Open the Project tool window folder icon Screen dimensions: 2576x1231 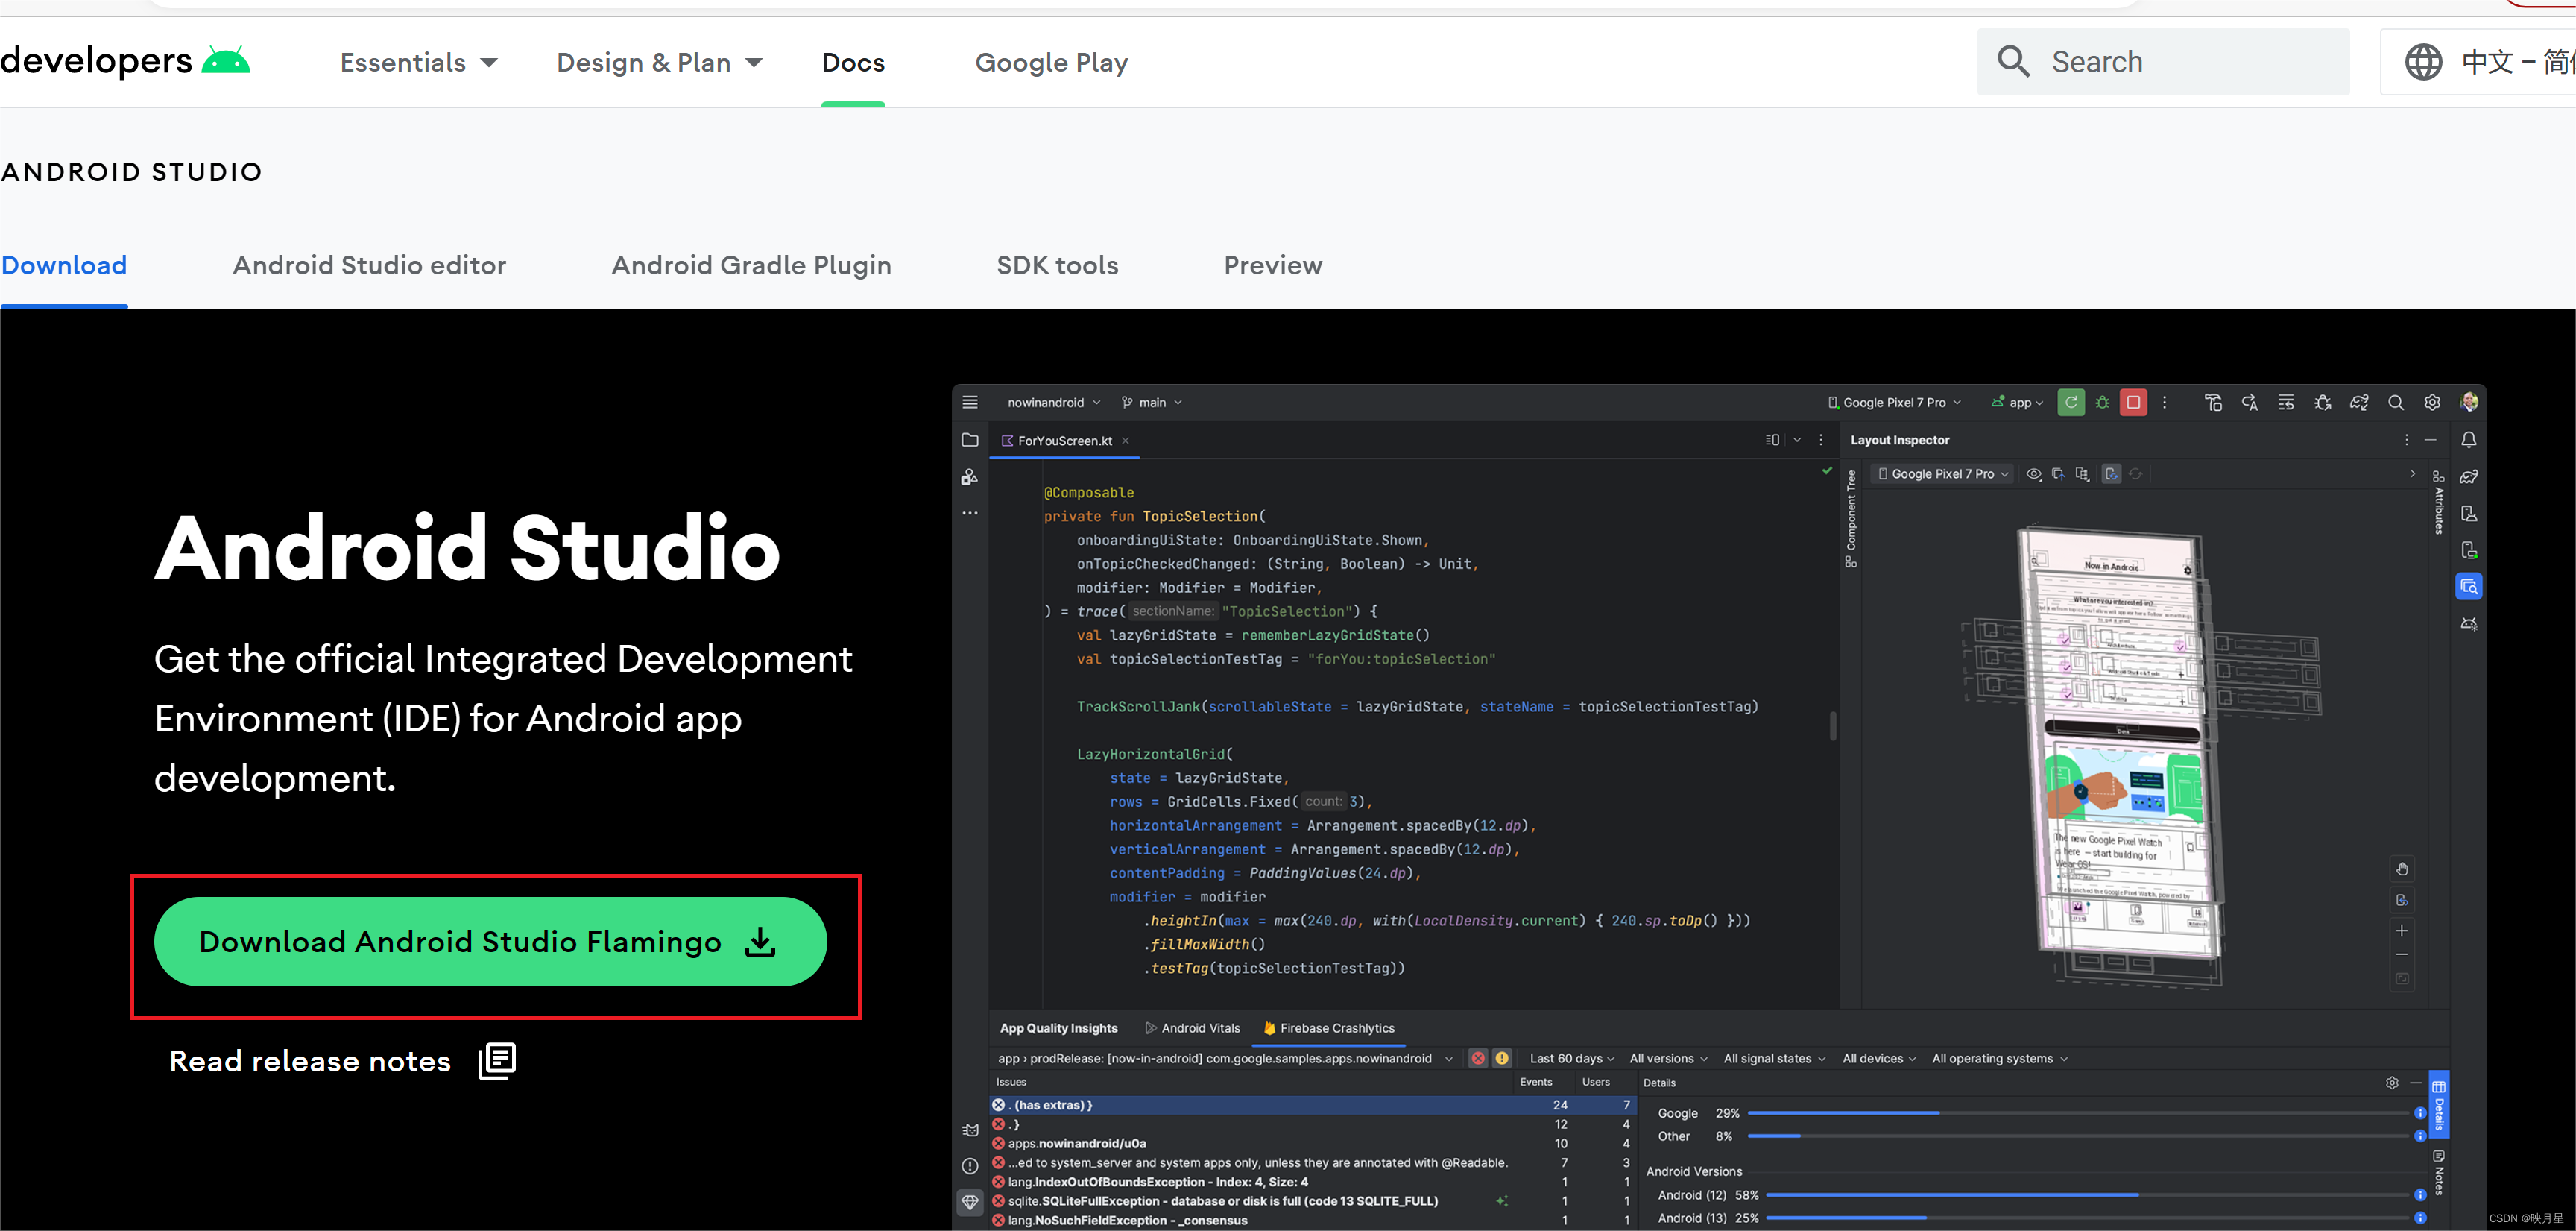pos(969,440)
